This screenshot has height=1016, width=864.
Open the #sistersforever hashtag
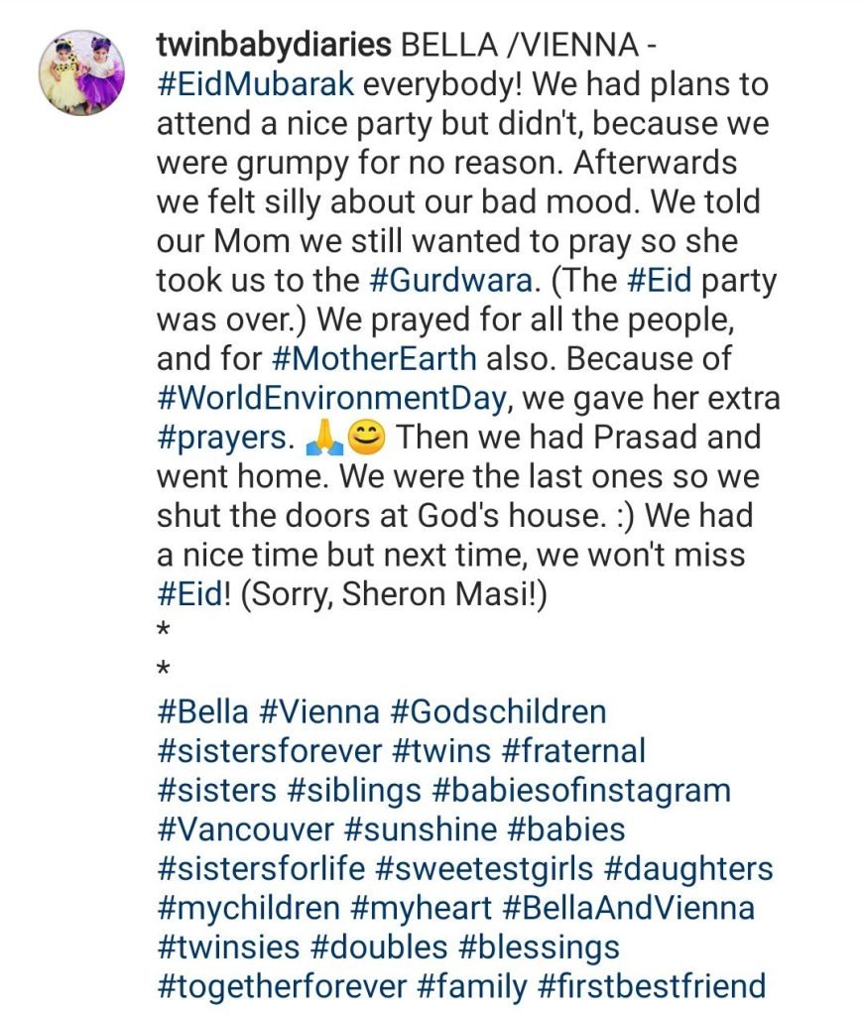tap(269, 751)
